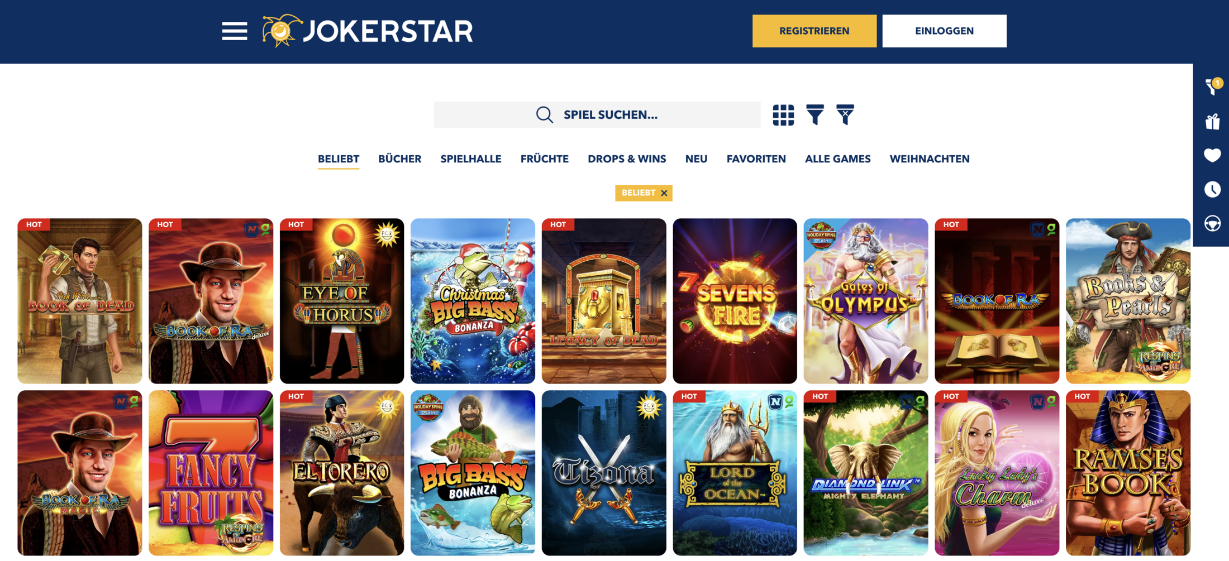1229x561 pixels.
Task: Open the game filter funnel icon
Action: pyautogui.click(x=815, y=115)
